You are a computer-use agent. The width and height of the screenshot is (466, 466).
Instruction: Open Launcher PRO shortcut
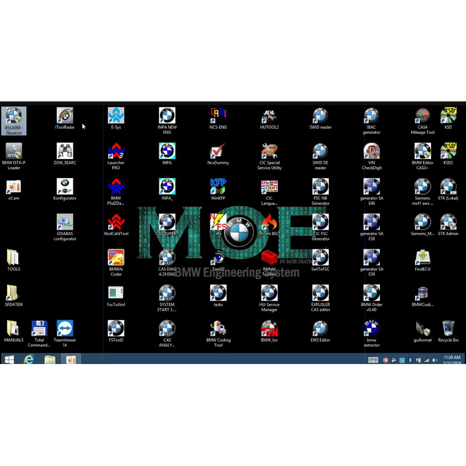pyautogui.click(x=116, y=156)
